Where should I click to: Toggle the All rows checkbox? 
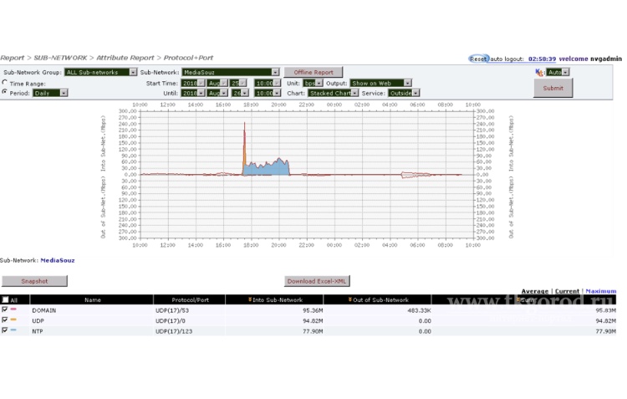[x=5, y=299]
